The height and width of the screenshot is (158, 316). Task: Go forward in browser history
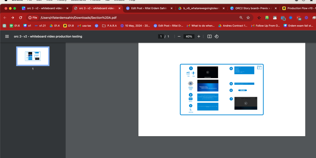tap(13, 18)
